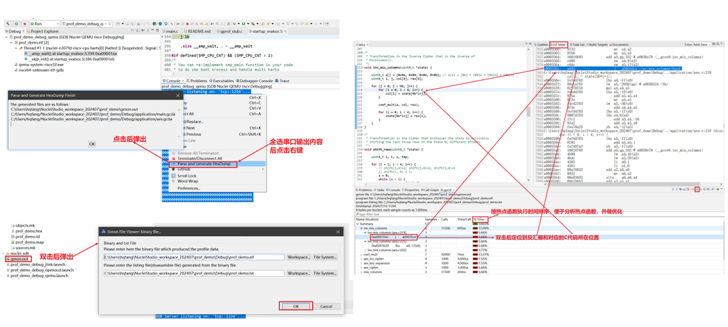Click Workspace... button for listing file
The image size is (728, 327).
point(299,273)
